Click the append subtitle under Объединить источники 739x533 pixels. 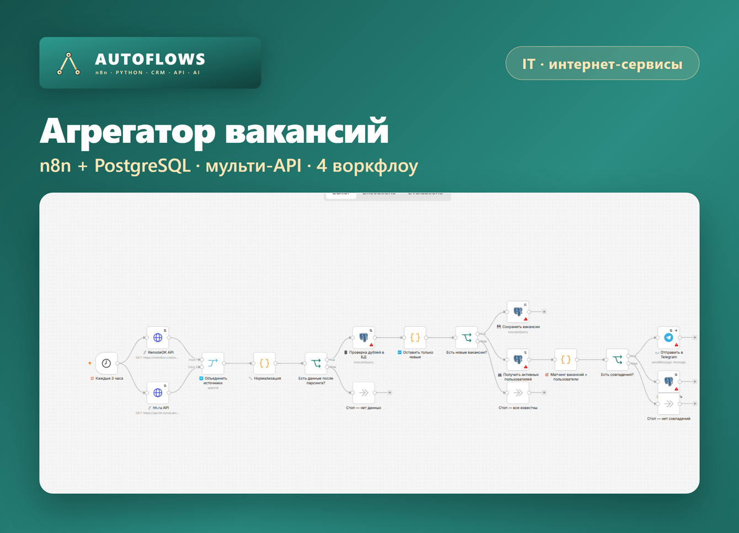[213, 388]
